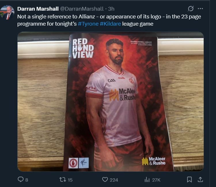
Task: Open Darran Marshall's profile avatar
Action: coord(7,13)
